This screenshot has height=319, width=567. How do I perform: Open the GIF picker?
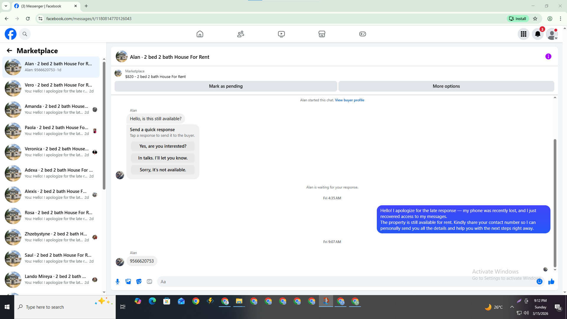pyautogui.click(x=149, y=281)
